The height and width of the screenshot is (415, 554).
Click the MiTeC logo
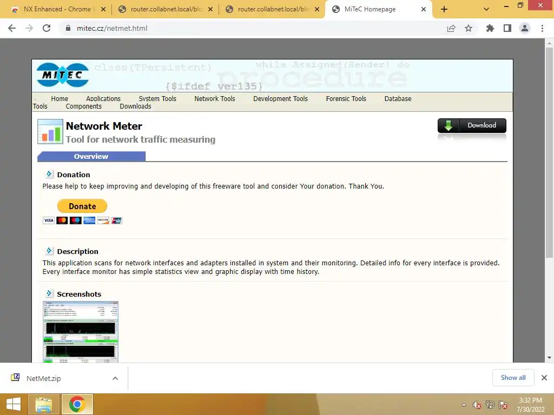click(x=63, y=75)
